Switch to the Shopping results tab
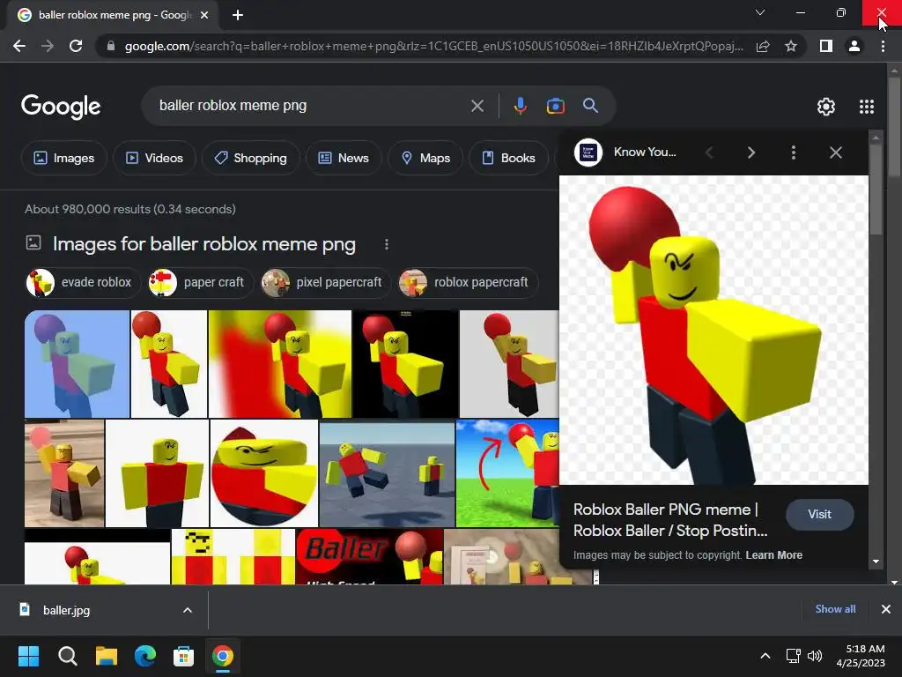 point(251,158)
